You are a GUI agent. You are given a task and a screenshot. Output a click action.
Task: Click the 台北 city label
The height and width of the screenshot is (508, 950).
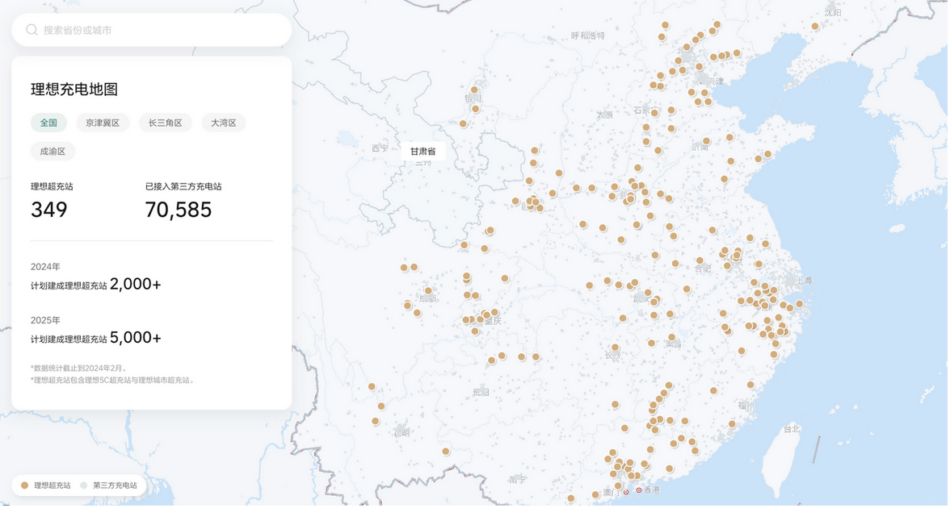[792, 429]
